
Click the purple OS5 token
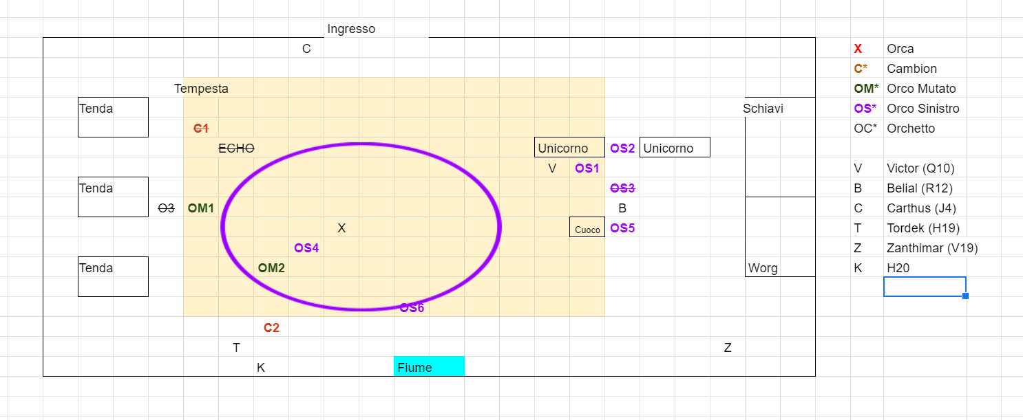(622, 228)
